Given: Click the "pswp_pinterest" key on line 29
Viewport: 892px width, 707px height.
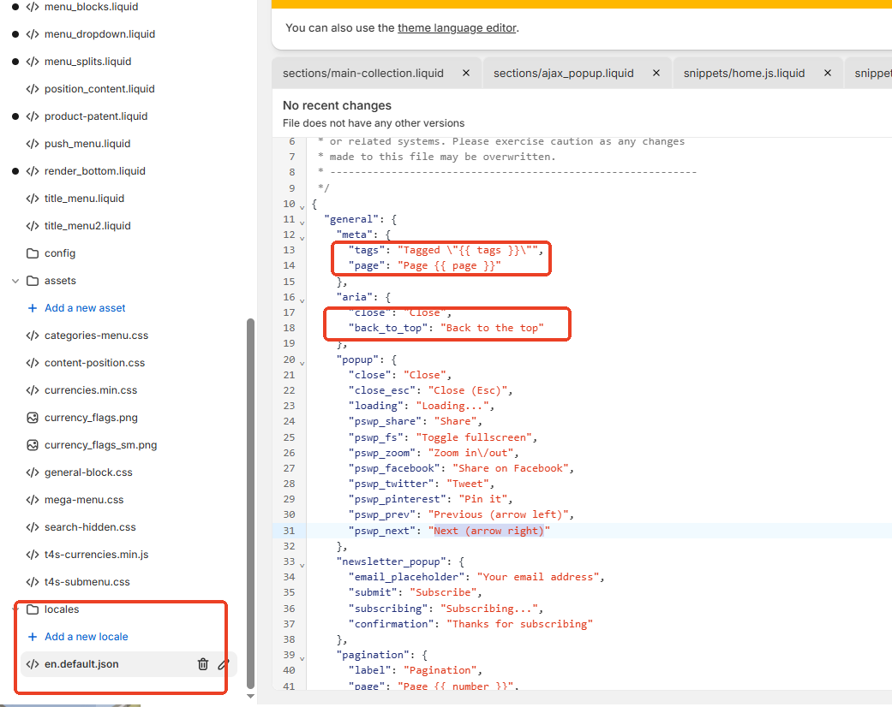Looking at the screenshot, I should click(398, 499).
